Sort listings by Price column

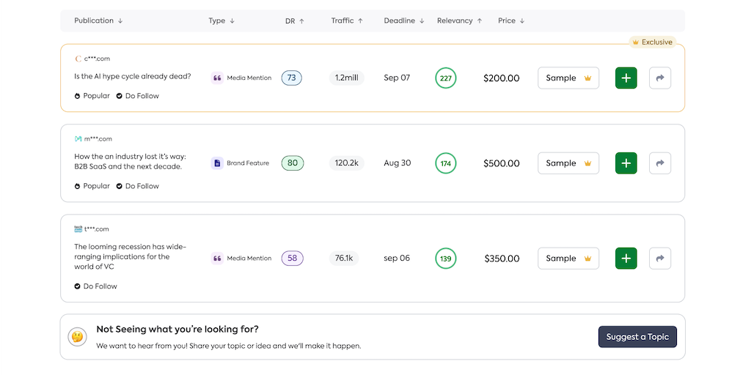[511, 21]
